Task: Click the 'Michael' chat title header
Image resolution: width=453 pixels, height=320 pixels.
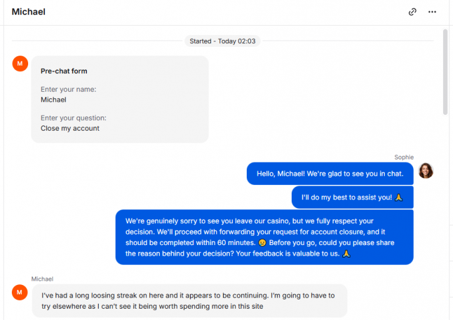Action: click(29, 12)
